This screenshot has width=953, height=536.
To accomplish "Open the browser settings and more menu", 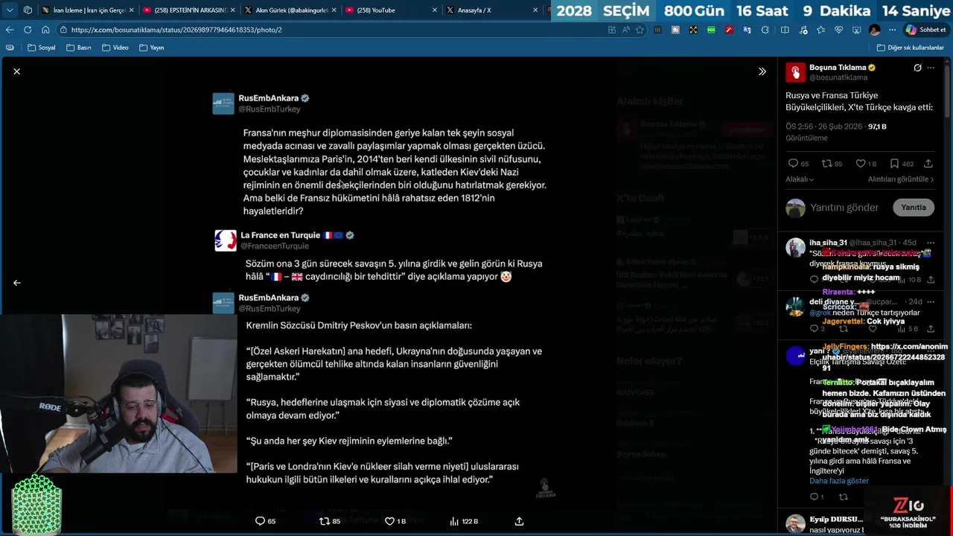I will pos(892,30).
